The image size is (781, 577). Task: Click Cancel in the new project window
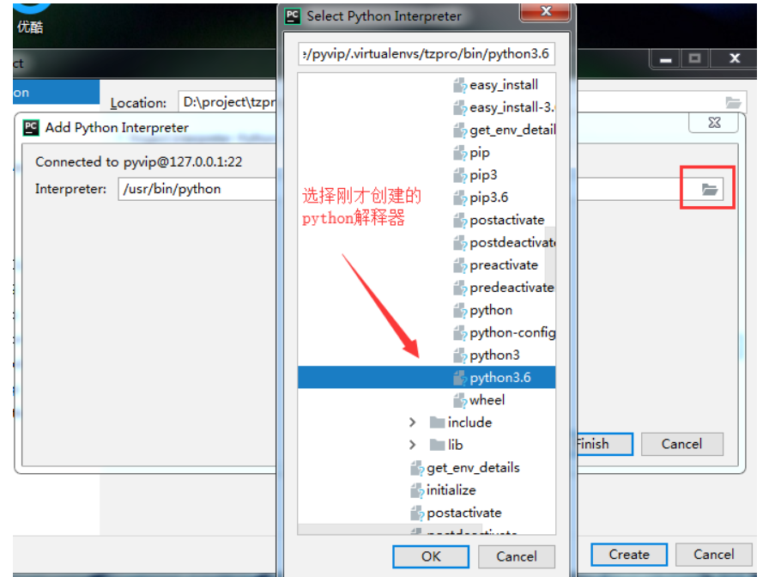click(x=714, y=555)
